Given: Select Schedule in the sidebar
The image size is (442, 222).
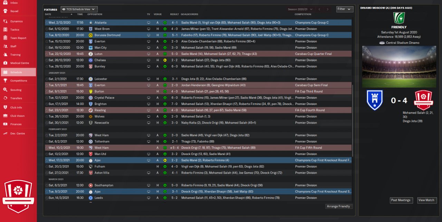Looking at the screenshot, I should 18,72.
